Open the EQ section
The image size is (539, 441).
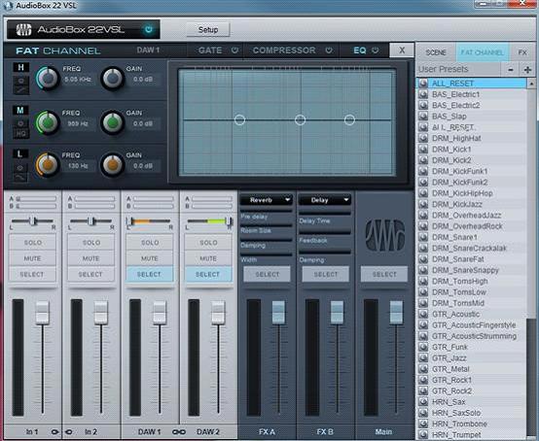[360, 51]
